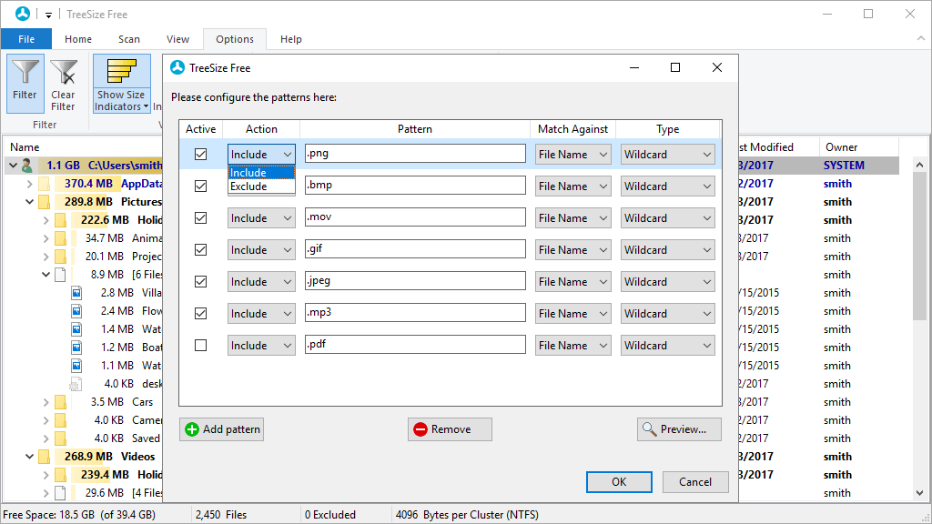932x524 pixels.
Task: Open the Help menu tab
Action: (290, 39)
